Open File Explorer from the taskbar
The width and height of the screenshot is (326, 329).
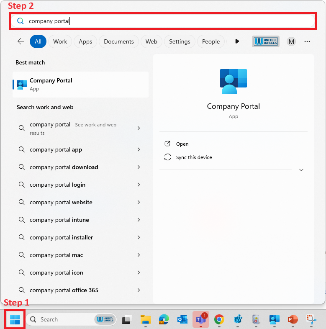145,319
